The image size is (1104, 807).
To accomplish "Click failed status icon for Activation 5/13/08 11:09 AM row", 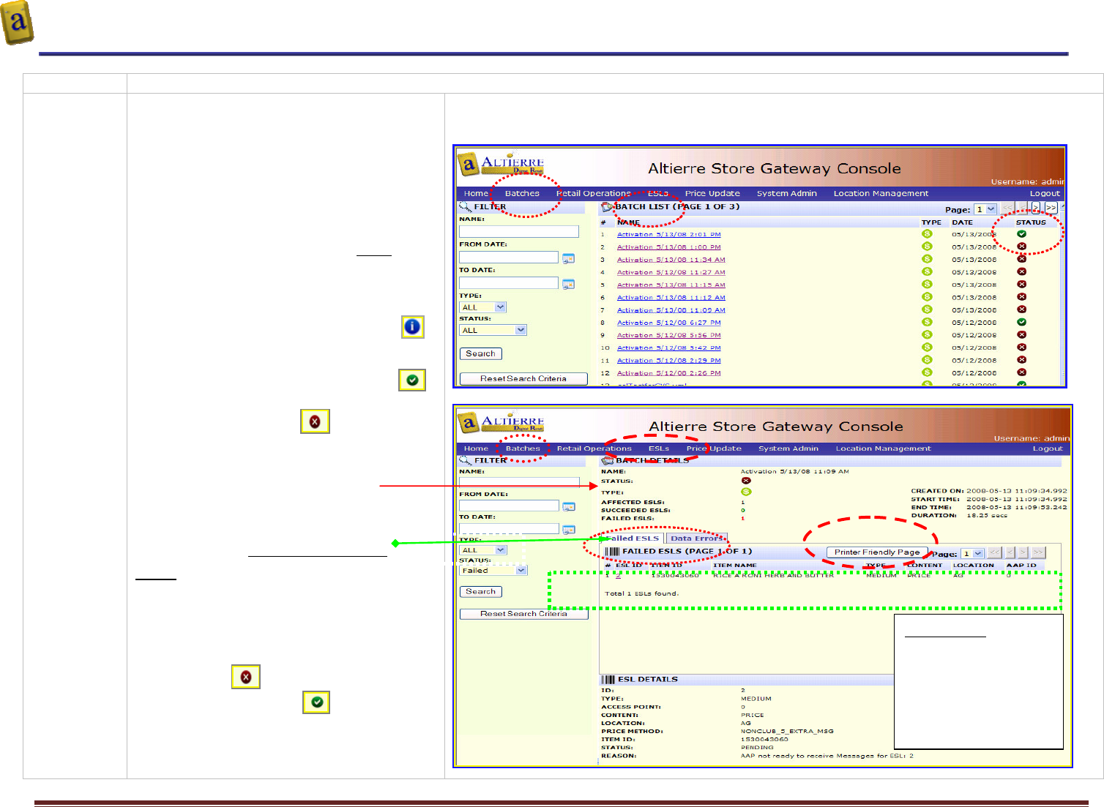I will coord(1021,309).
